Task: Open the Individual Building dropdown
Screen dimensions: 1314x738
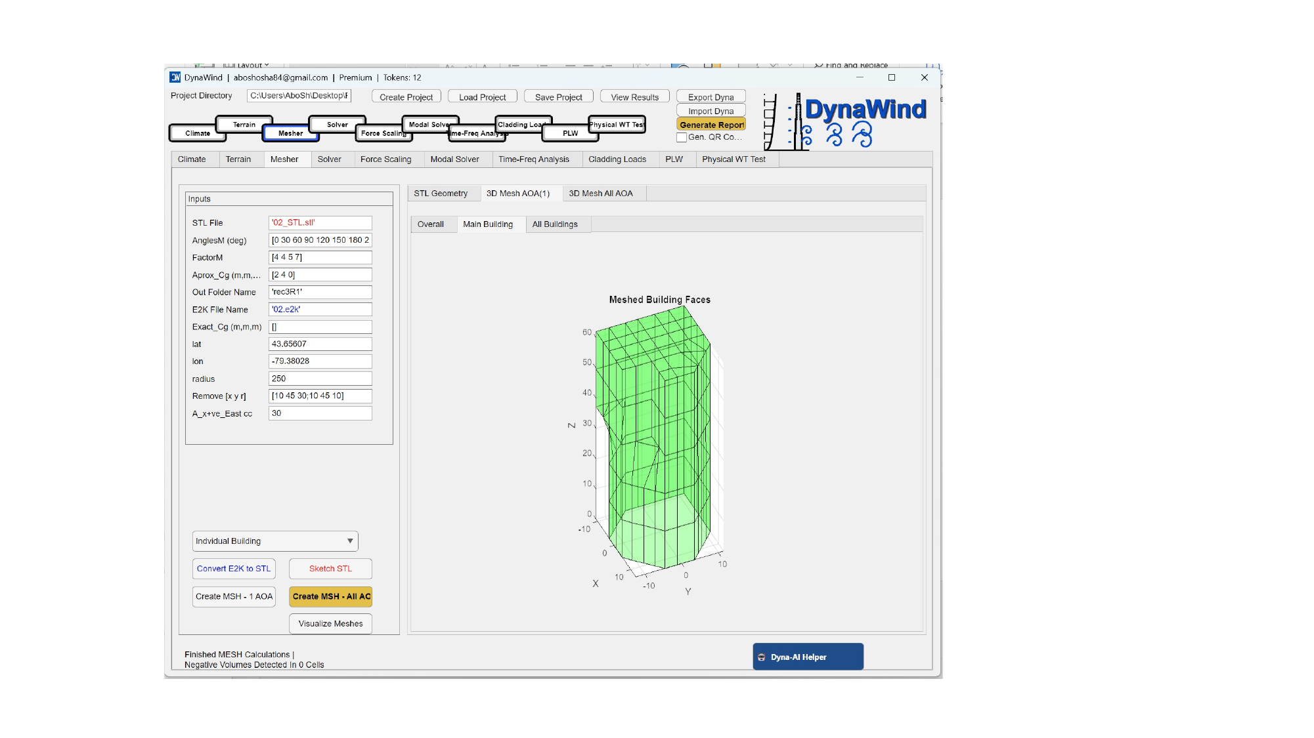Action: [x=274, y=541]
